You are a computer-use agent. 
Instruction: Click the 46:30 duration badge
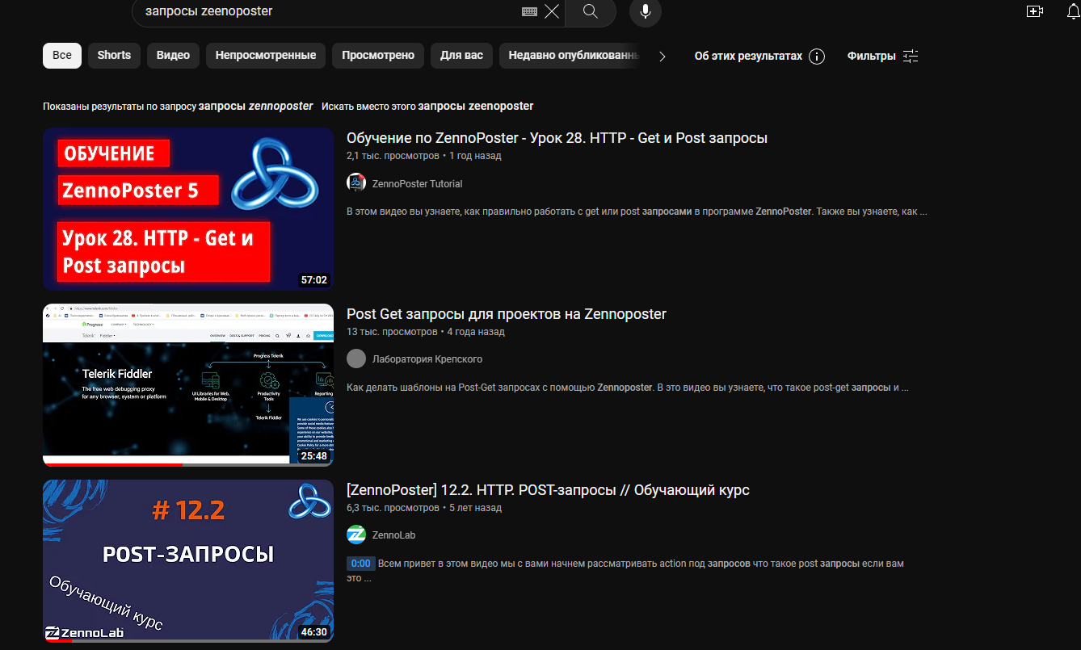(314, 632)
